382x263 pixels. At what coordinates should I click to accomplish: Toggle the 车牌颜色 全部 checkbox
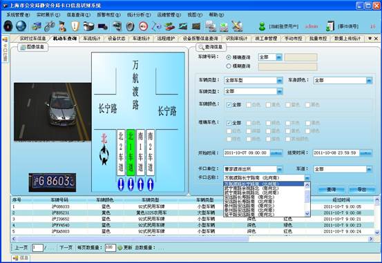[x=229, y=105]
